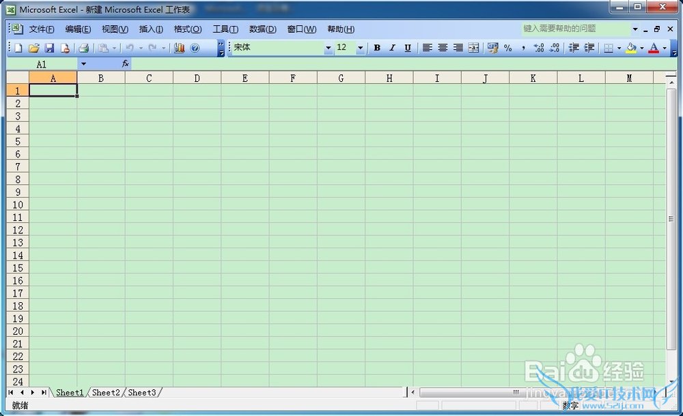Open the Borders dropdown arrow

(x=619, y=48)
